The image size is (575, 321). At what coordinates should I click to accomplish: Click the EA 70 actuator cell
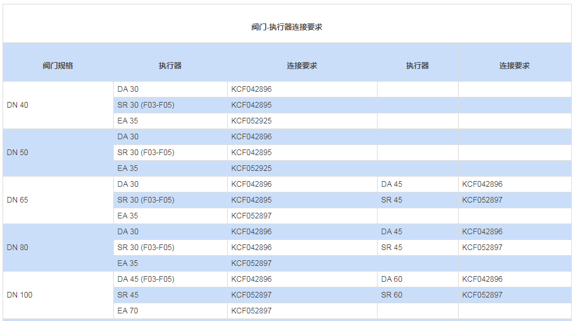pos(128,311)
